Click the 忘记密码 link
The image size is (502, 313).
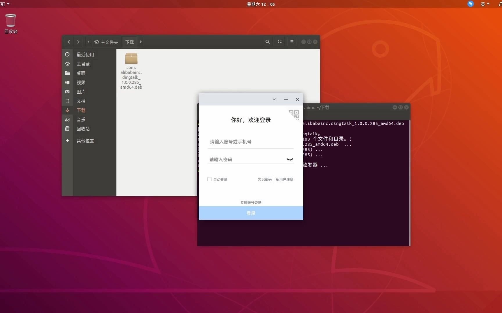[x=265, y=179]
